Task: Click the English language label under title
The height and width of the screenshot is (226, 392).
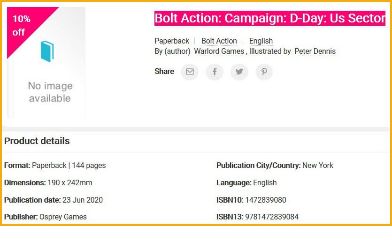Action: [261, 41]
